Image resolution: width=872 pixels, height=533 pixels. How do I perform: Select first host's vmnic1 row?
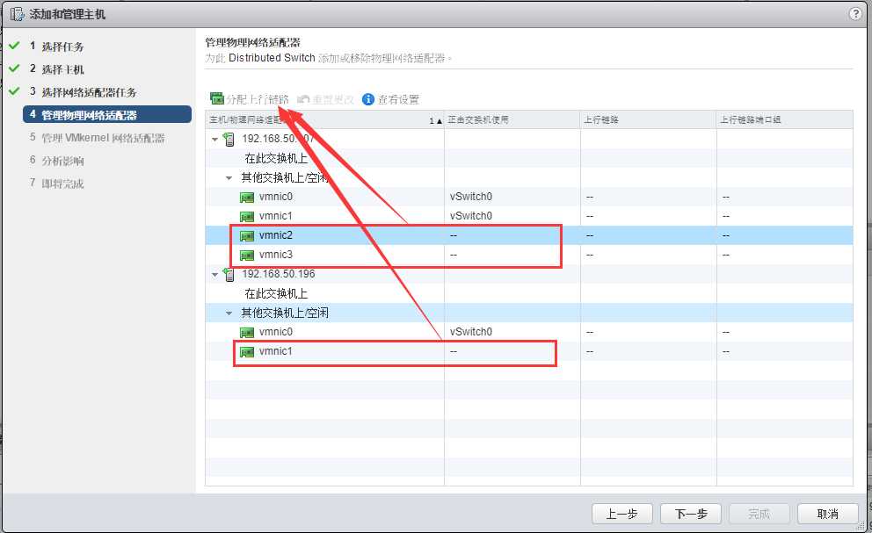[529, 216]
